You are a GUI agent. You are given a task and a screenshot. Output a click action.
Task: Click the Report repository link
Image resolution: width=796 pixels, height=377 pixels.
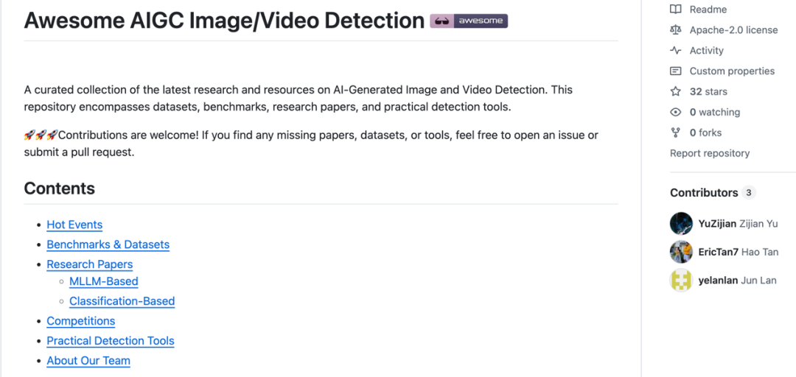709,153
